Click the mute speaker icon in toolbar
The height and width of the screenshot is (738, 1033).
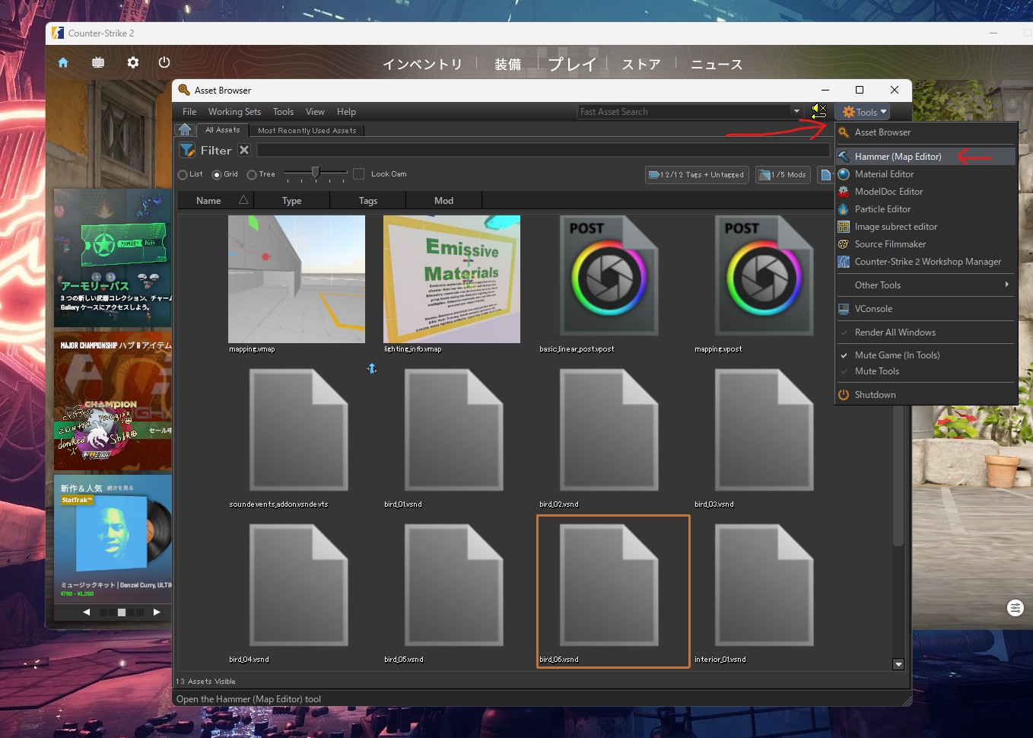point(818,111)
